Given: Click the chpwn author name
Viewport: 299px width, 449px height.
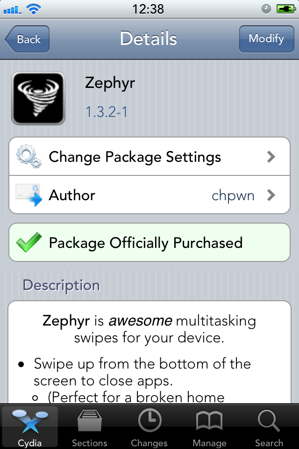Looking at the screenshot, I should coord(233,196).
